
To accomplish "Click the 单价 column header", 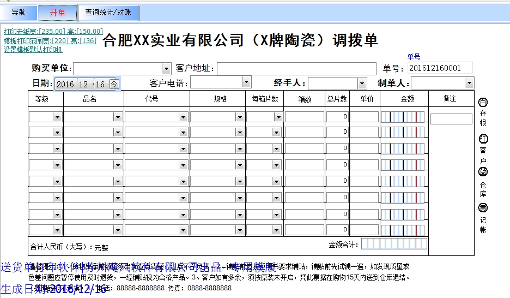I will [x=367, y=99].
